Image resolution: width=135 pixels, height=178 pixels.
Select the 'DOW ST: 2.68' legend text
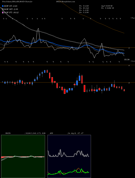pos(11,6)
